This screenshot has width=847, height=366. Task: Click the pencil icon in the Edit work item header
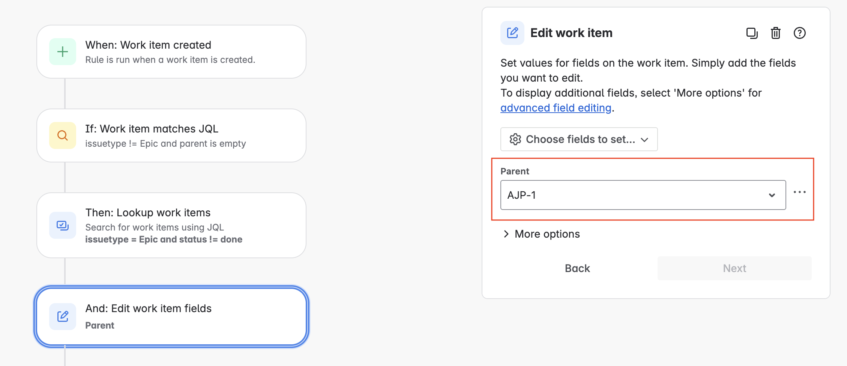click(512, 33)
